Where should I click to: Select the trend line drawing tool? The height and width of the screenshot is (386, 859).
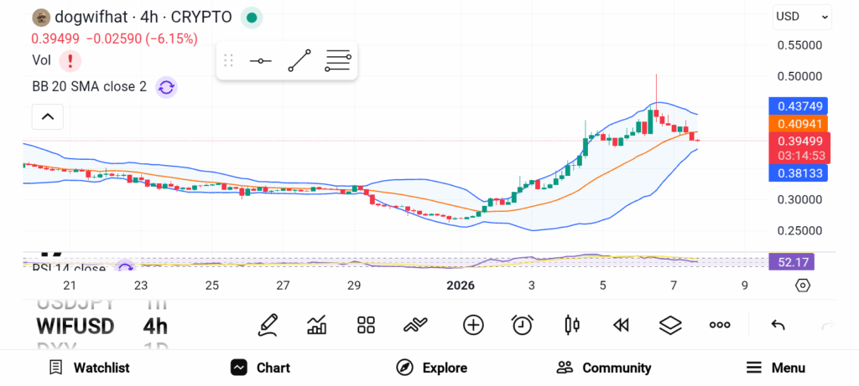299,61
